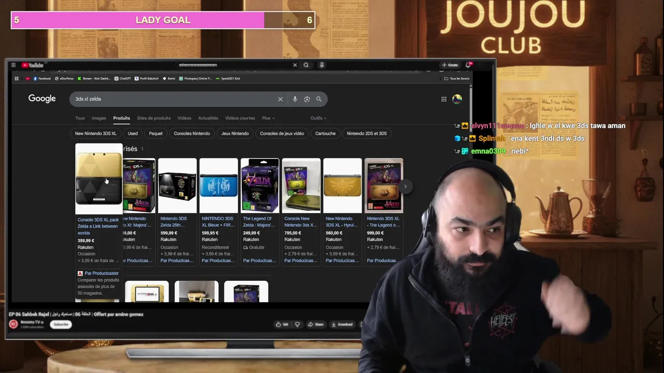
Task: Open the Profil Bakchich bookmark
Action: pyautogui.click(x=147, y=79)
